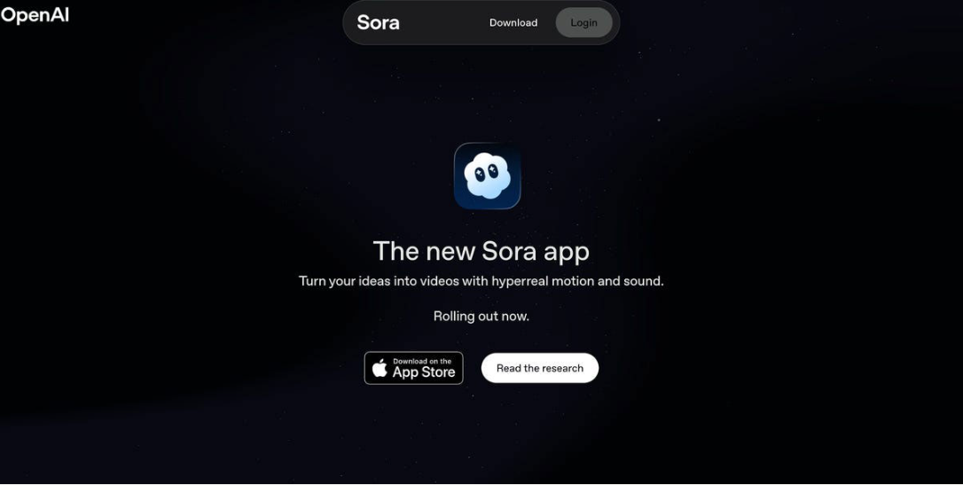Click the word research on the white button
Screen dimensions: 963x485
click(x=562, y=368)
